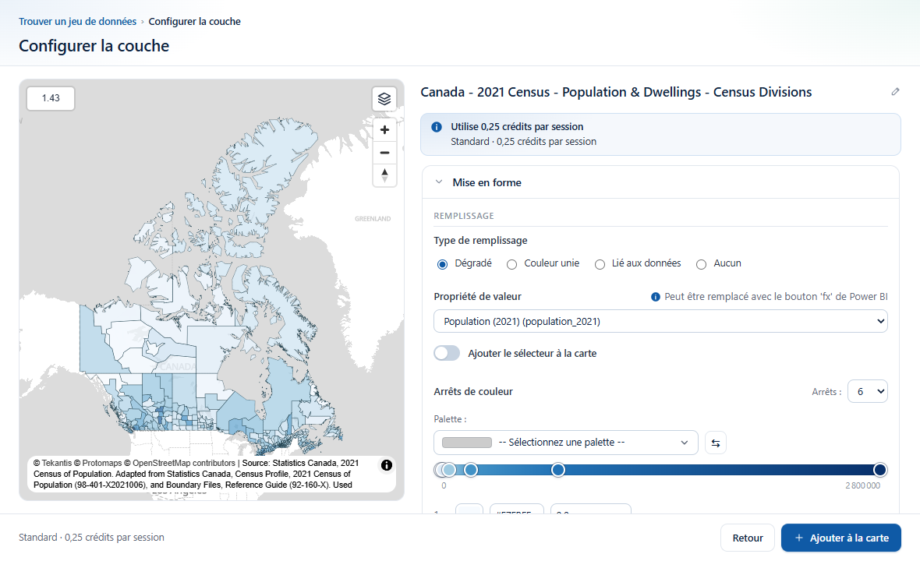The width and height of the screenshot is (920, 561).
Task: Zoom in on the map with plus button
Action: pyautogui.click(x=385, y=129)
